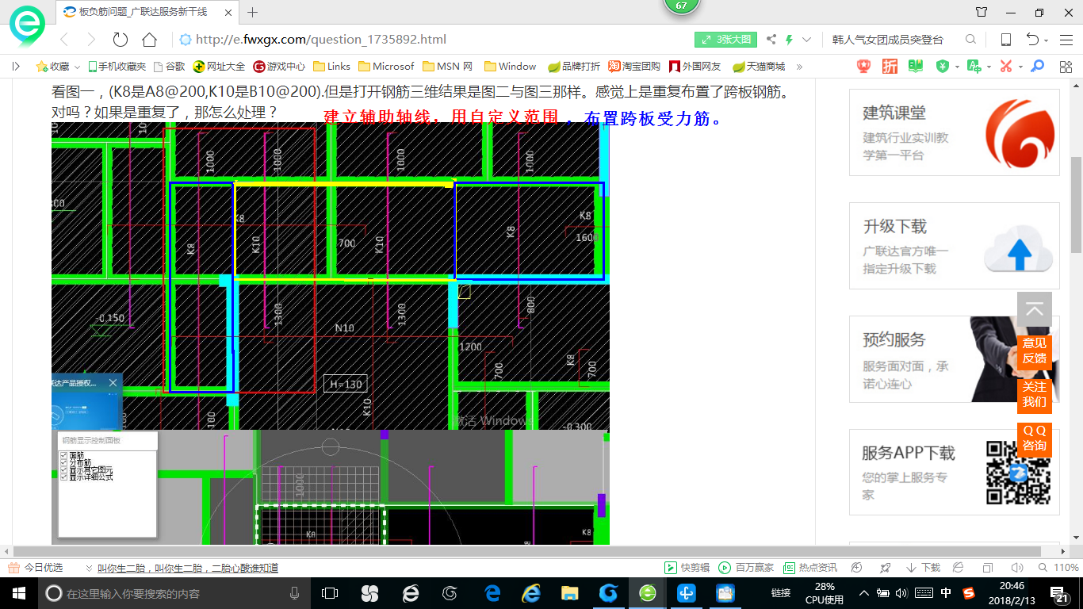
Task: Click the mobile phone view icon
Action: click(1006, 40)
